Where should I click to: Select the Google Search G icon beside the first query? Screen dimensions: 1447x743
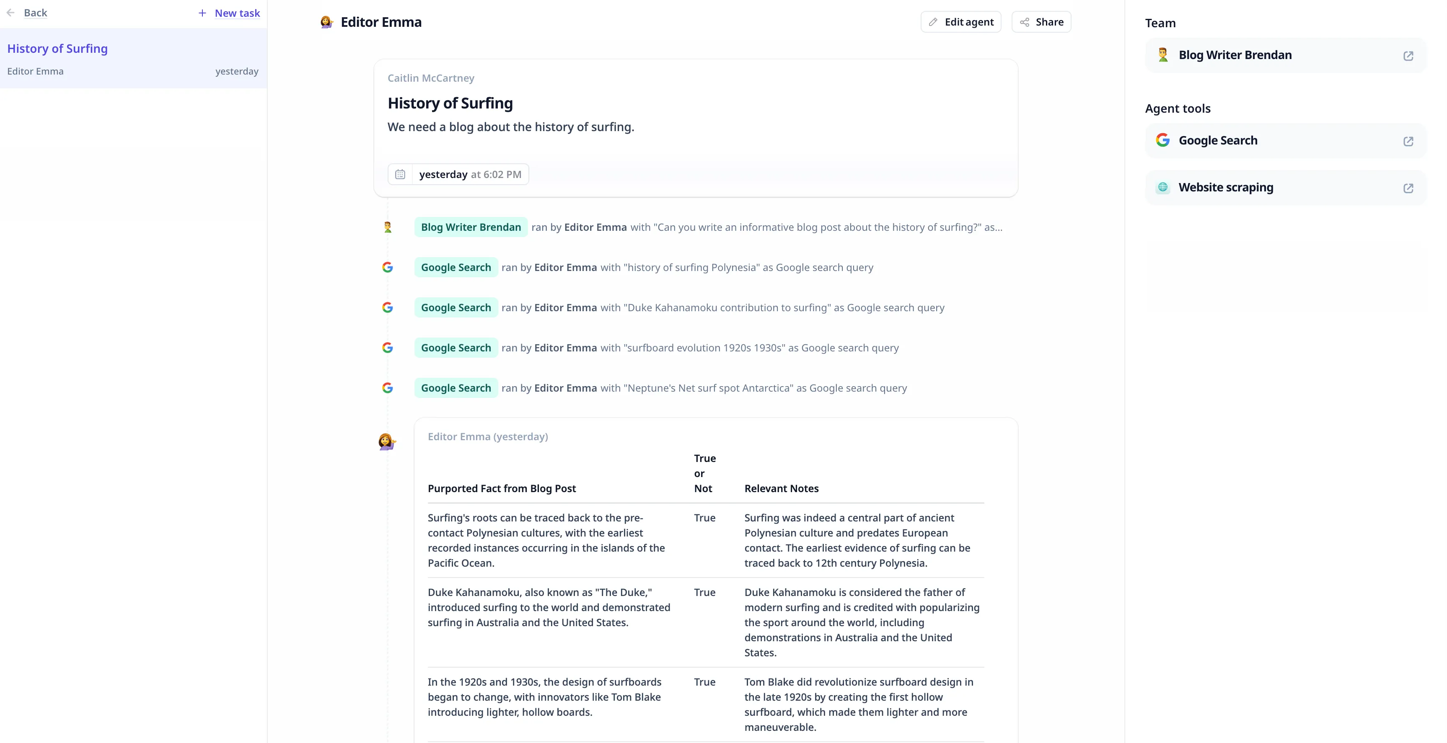[388, 267]
